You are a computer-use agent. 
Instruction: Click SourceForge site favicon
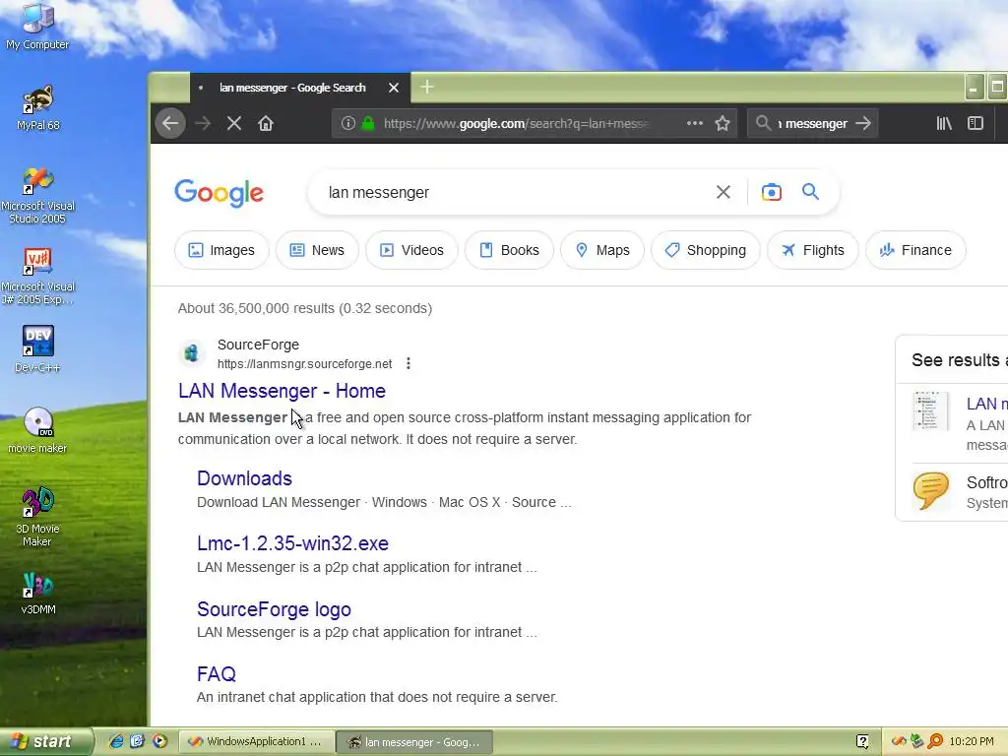[x=192, y=353]
